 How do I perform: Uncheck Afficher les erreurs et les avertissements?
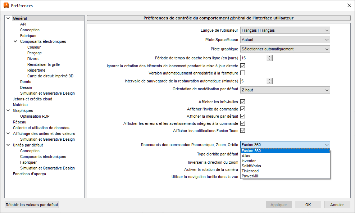[x=242, y=123]
